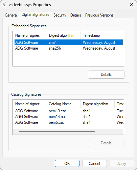
Task: Close the vsdevbus.sys Properties dialog
Action: pyautogui.click(x=132, y=5)
